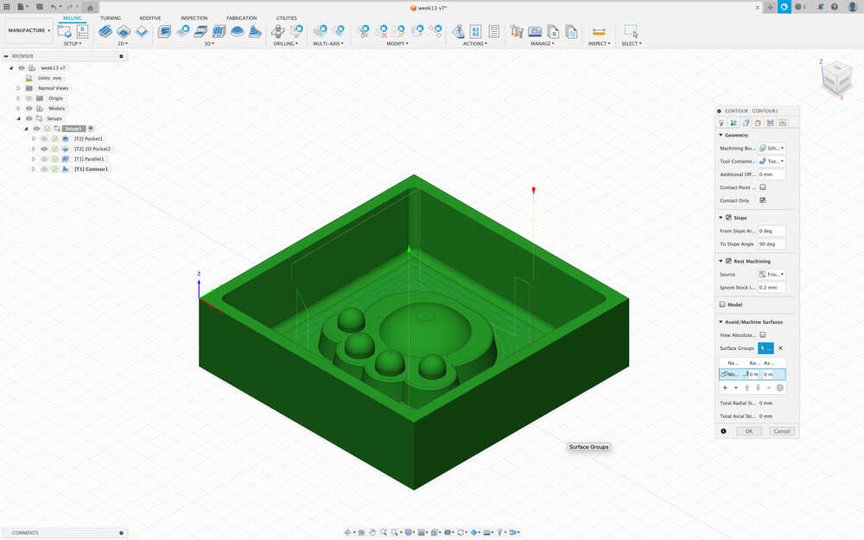Switch to the Inspection tab
The image size is (864, 540).
point(194,18)
